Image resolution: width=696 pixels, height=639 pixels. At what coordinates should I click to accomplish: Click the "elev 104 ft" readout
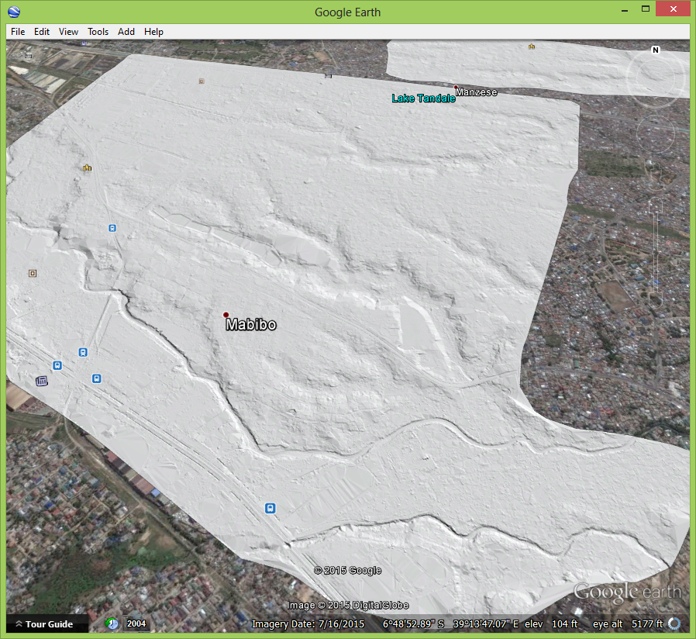[x=551, y=624]
